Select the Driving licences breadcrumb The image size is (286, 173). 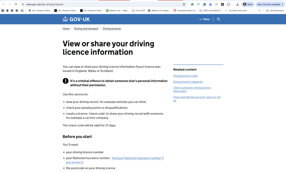112,29
